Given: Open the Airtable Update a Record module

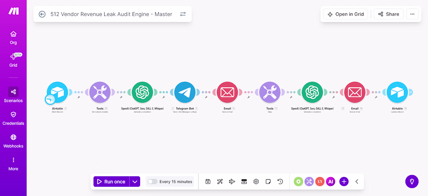Looking at the screenshot, I should [x=397, y=92].
